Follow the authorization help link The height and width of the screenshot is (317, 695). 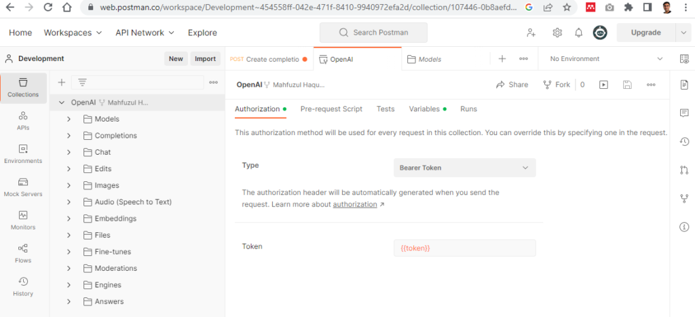click(x=354, y=204)
